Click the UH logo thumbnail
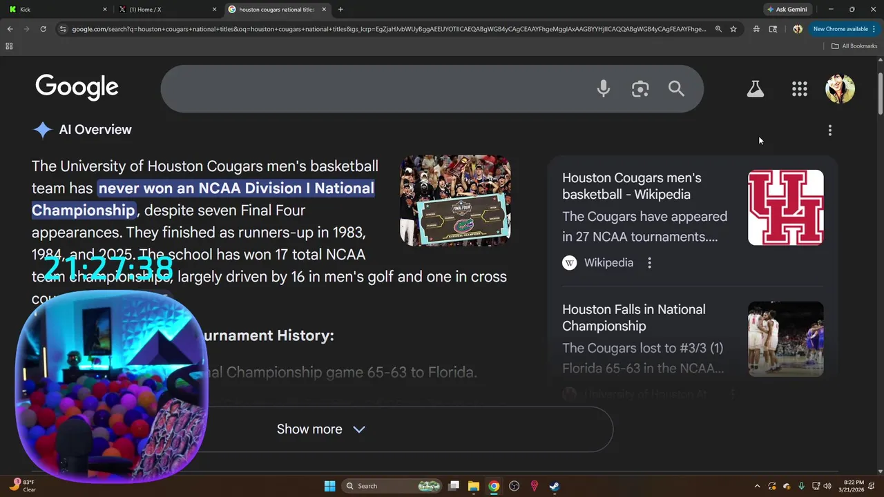Image resolution: width=884 pixels, height=497 pixels. [786, 207]
